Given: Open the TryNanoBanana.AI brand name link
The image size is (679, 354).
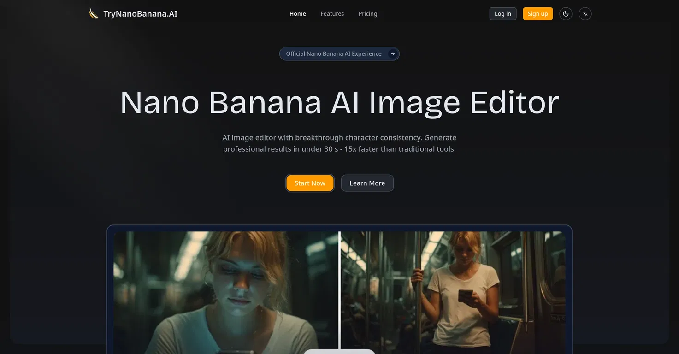Looking at the screenshot, I should click(x=140, y=14).
